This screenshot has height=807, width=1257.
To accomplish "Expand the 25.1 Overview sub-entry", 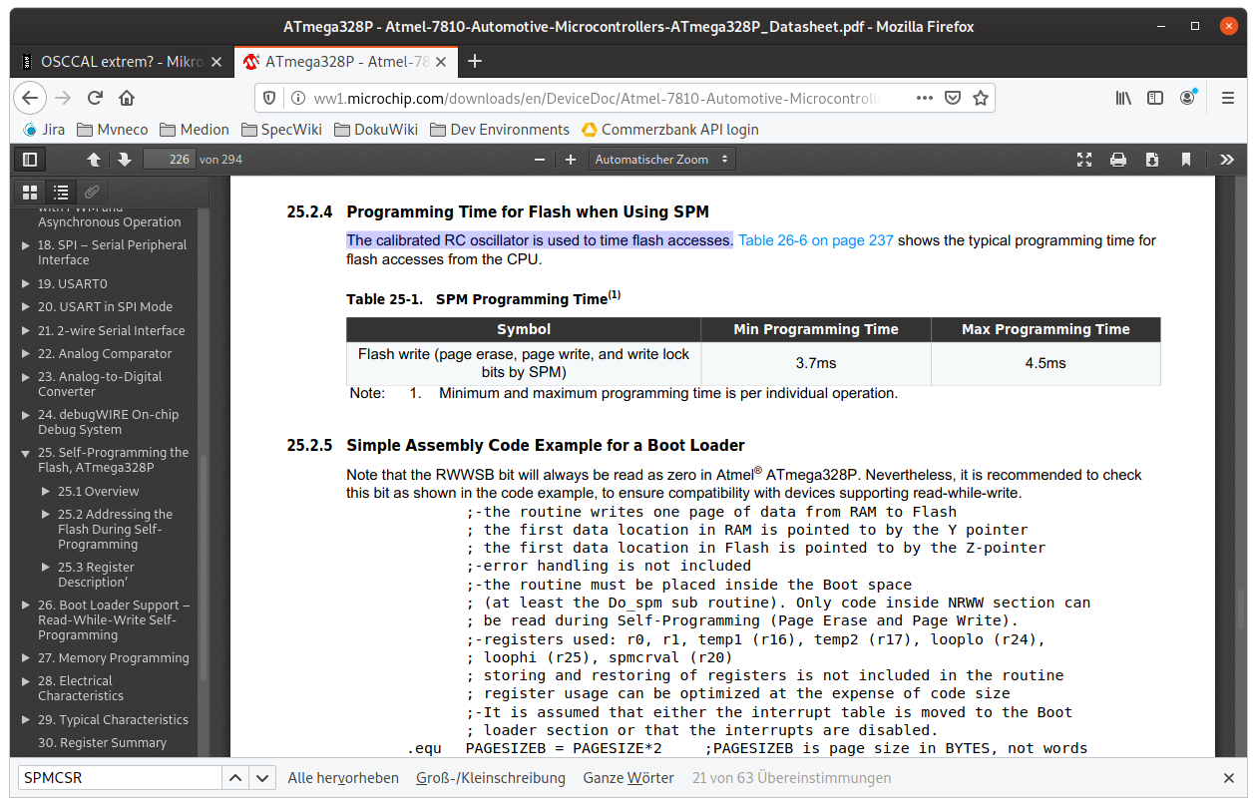I will pyautogui.click(x=46, y=492).
